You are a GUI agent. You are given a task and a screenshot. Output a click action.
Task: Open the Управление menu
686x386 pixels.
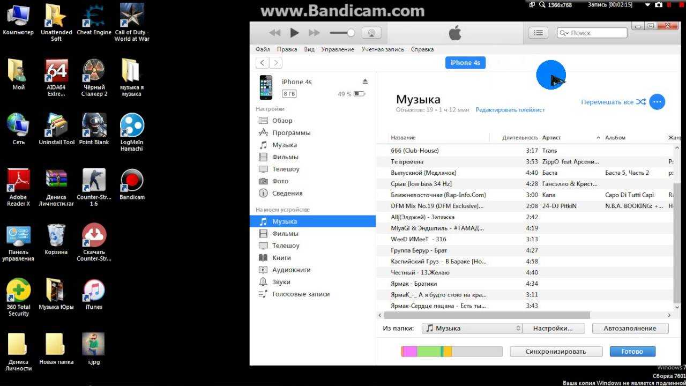[338, 49]
